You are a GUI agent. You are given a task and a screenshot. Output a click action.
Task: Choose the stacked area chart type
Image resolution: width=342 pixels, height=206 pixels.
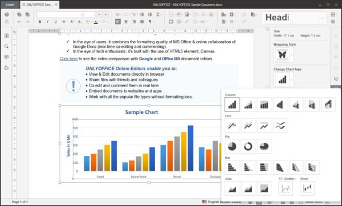point(248,188)
